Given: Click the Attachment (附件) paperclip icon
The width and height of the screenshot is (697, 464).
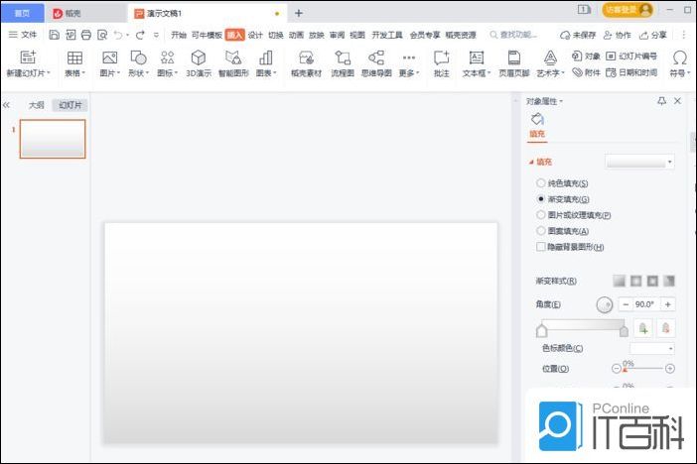Looking at the screenshot, I should pyautogui.click(x=577, y=72).
